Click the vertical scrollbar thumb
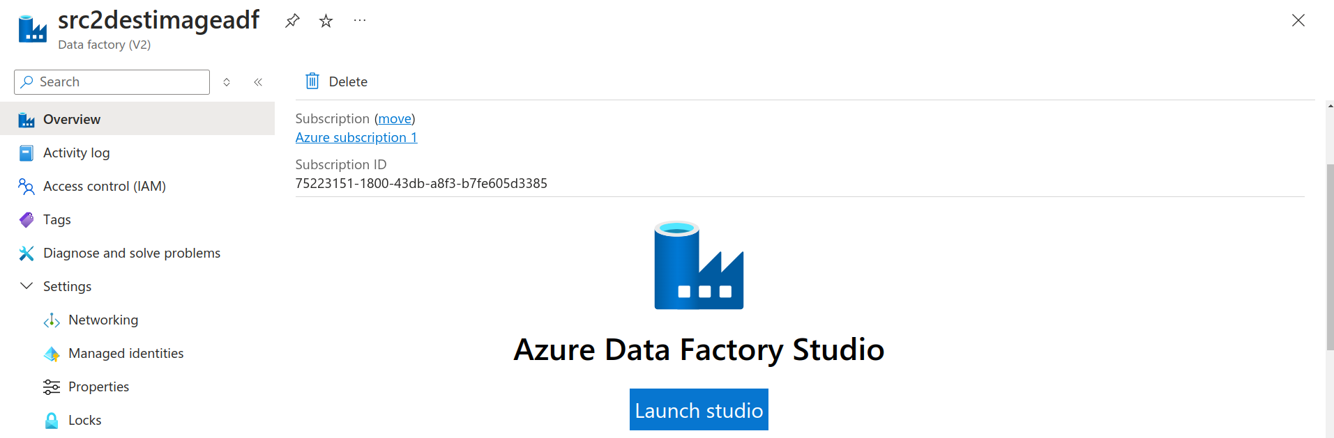This screenshot has width=1334, height=438. click(1330, 258)
